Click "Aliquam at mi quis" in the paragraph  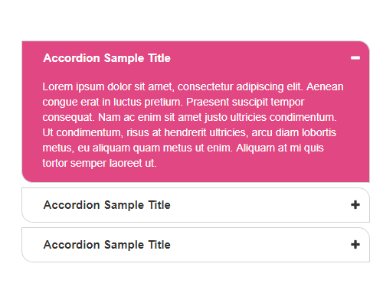point(280,148)
